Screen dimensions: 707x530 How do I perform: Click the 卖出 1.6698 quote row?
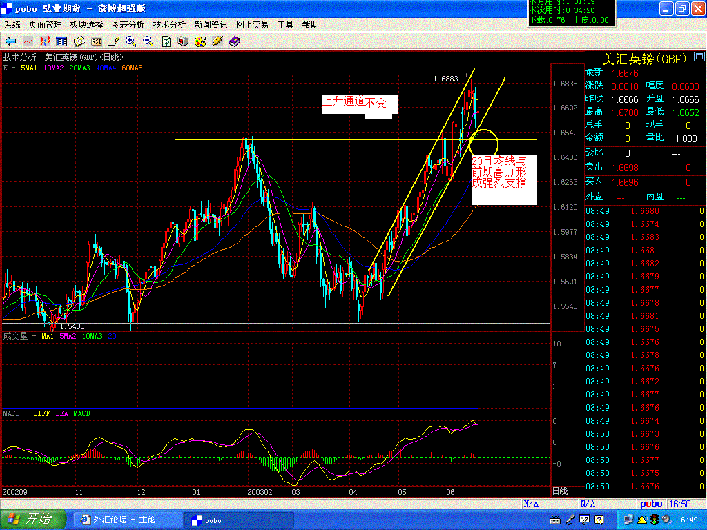[x=645, y=168]
